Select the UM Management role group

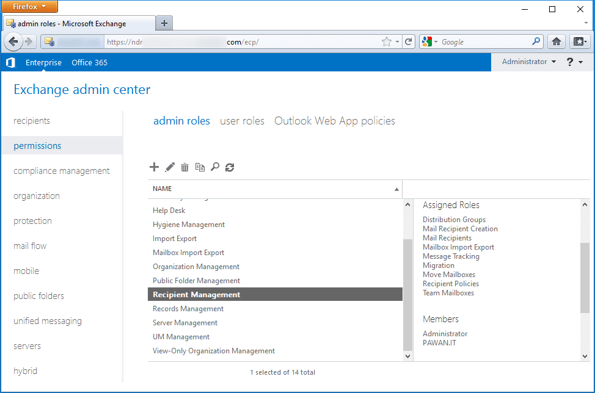[x=275, y=336]
